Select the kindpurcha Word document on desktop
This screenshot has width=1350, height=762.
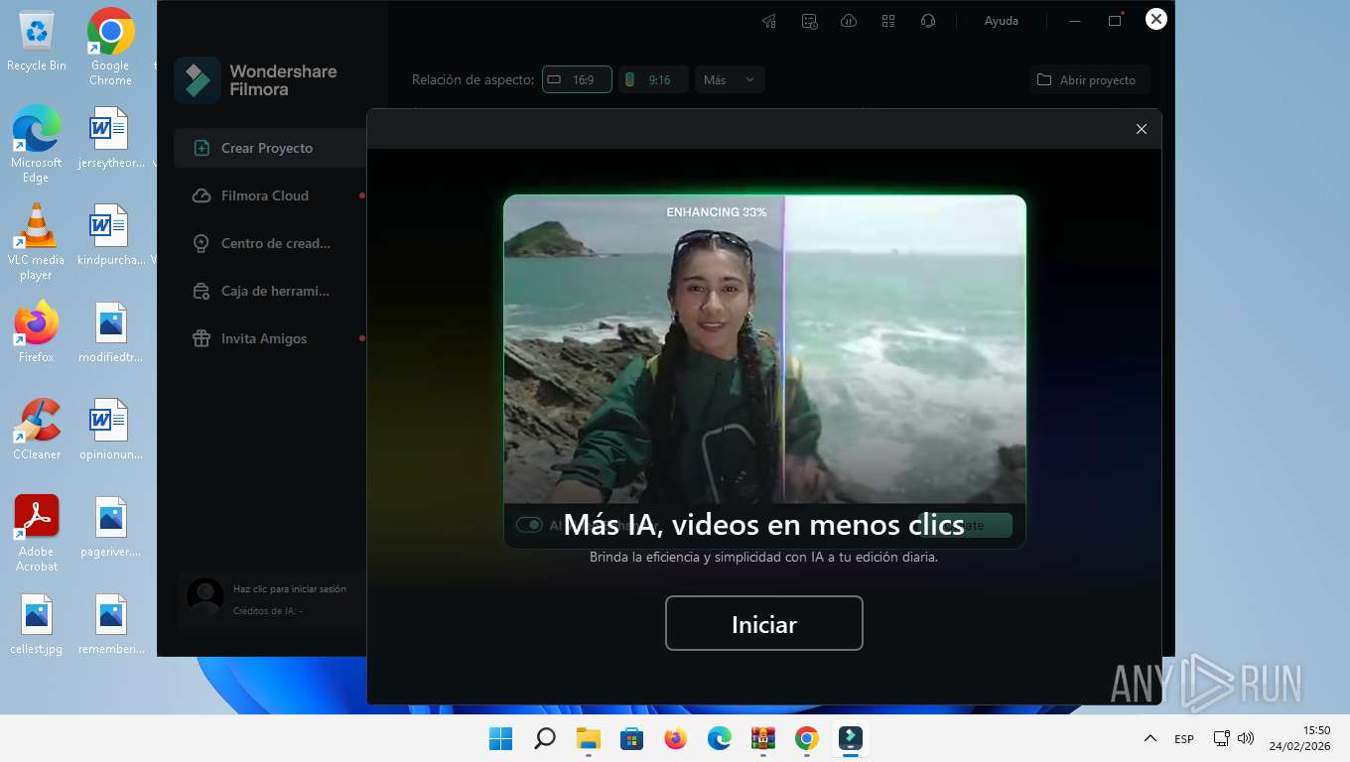coord(110,234)
